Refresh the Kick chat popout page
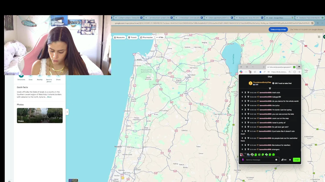 coord(295,72)
